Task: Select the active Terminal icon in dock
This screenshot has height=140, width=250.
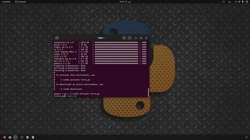Action: tap(15, 137)
